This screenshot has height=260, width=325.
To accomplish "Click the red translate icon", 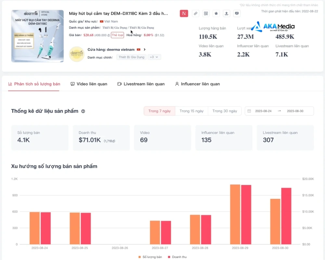I will coord(184,14).
